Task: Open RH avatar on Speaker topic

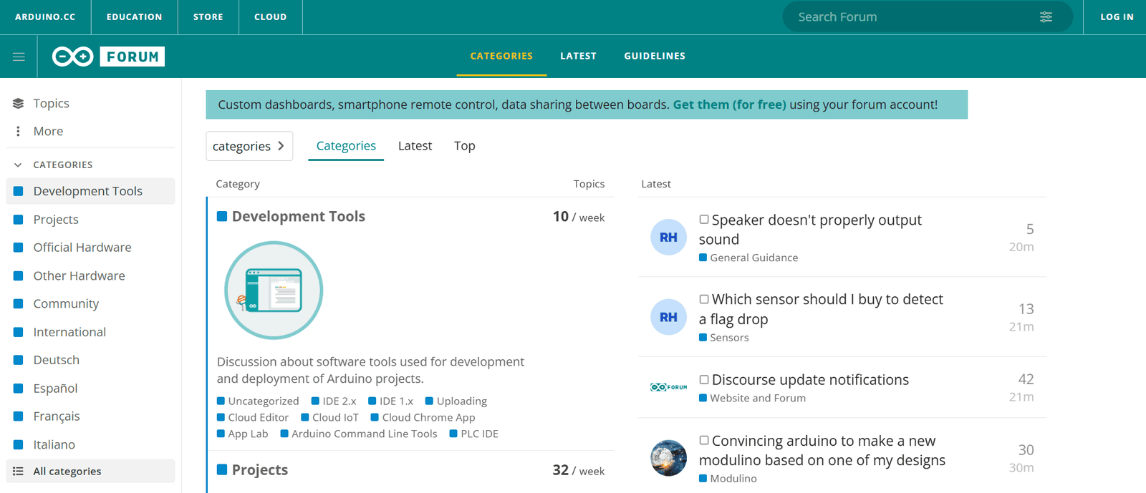Action: pyautogui.click(x=668, y=238)
